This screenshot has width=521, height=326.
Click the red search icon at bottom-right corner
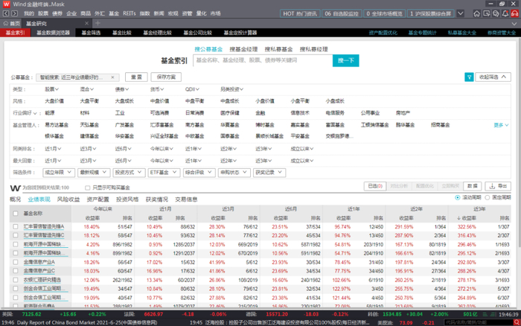(517, 322)
